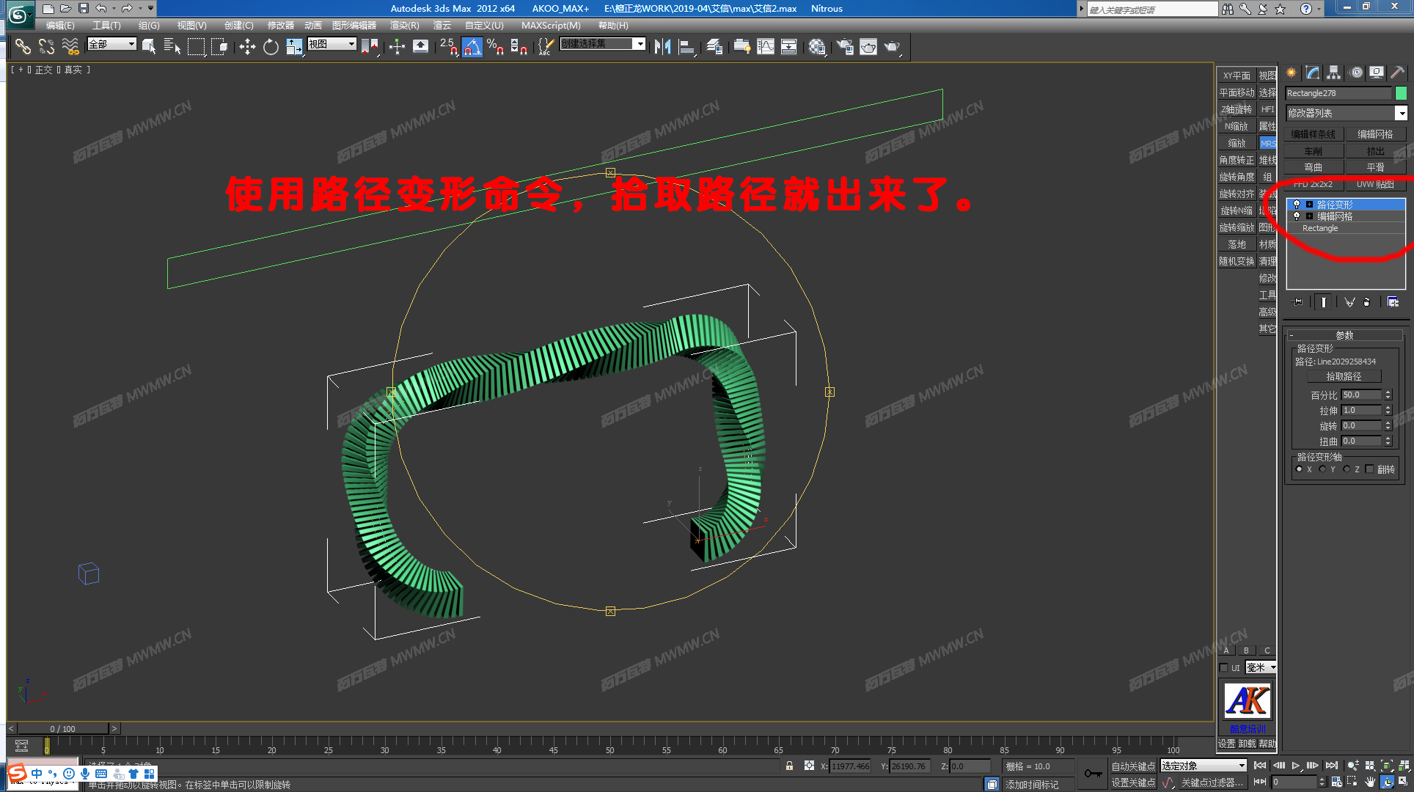Open the 毫米 units dropdown
Viewport: 1414px width, 792px height.
click(1261, 667)
